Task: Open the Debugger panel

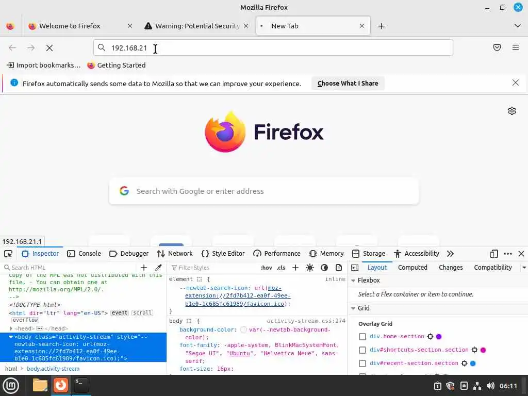Action: click(x=129, y=254)
